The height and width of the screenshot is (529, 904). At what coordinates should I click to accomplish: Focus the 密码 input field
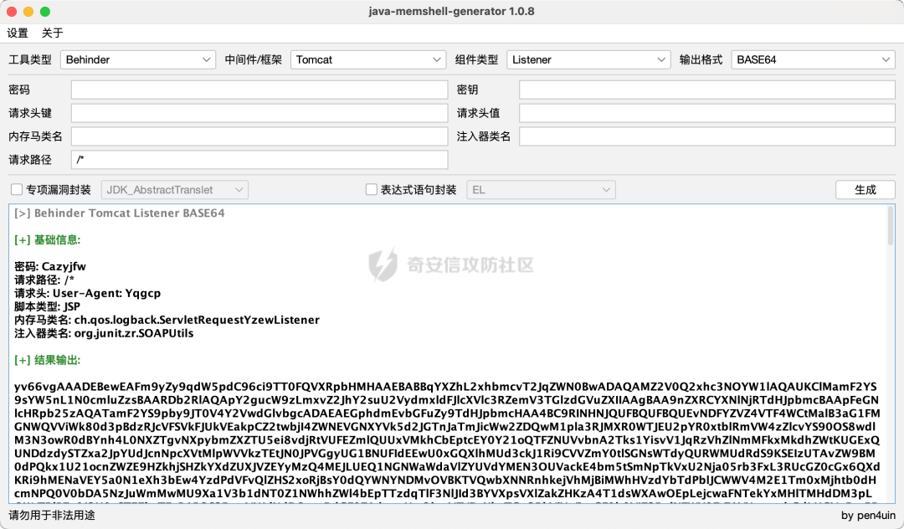pyautogui.click(x=259, y=90)
